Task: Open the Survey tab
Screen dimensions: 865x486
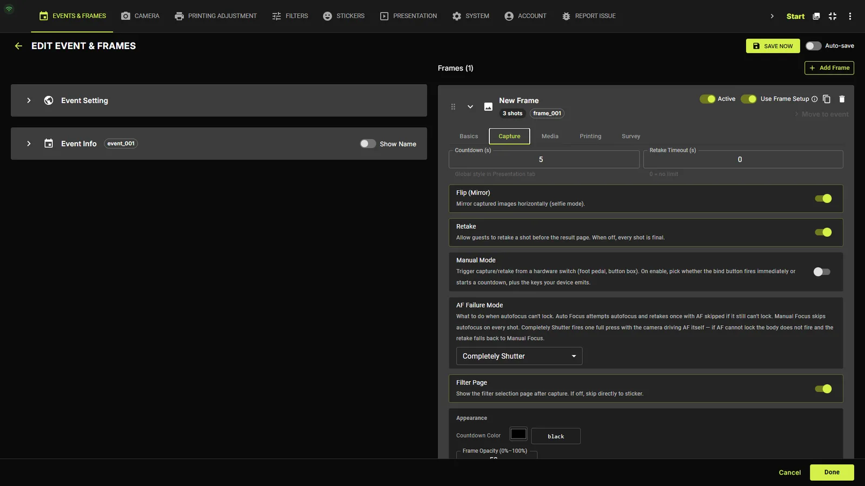Action: (631, 136)
